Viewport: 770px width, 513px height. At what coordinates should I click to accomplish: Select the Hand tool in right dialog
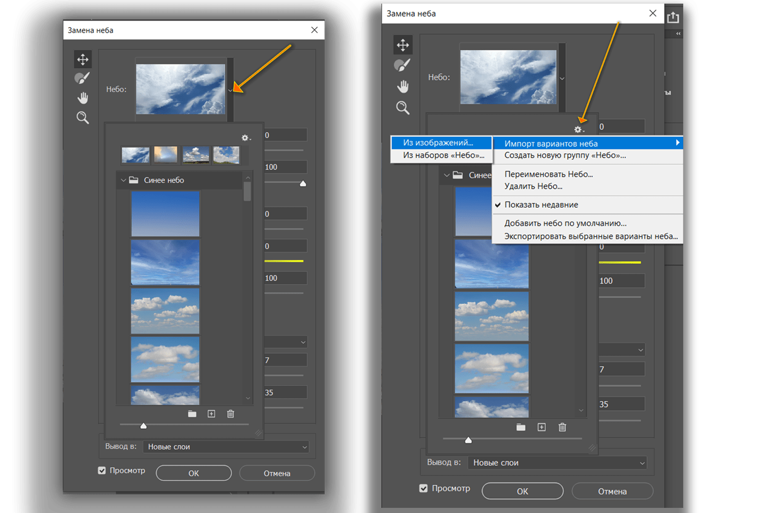point(403,87)
